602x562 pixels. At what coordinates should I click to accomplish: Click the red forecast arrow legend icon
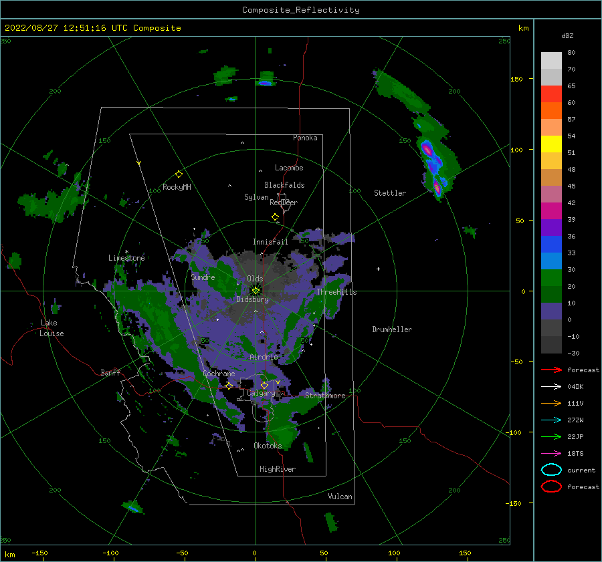551,370
